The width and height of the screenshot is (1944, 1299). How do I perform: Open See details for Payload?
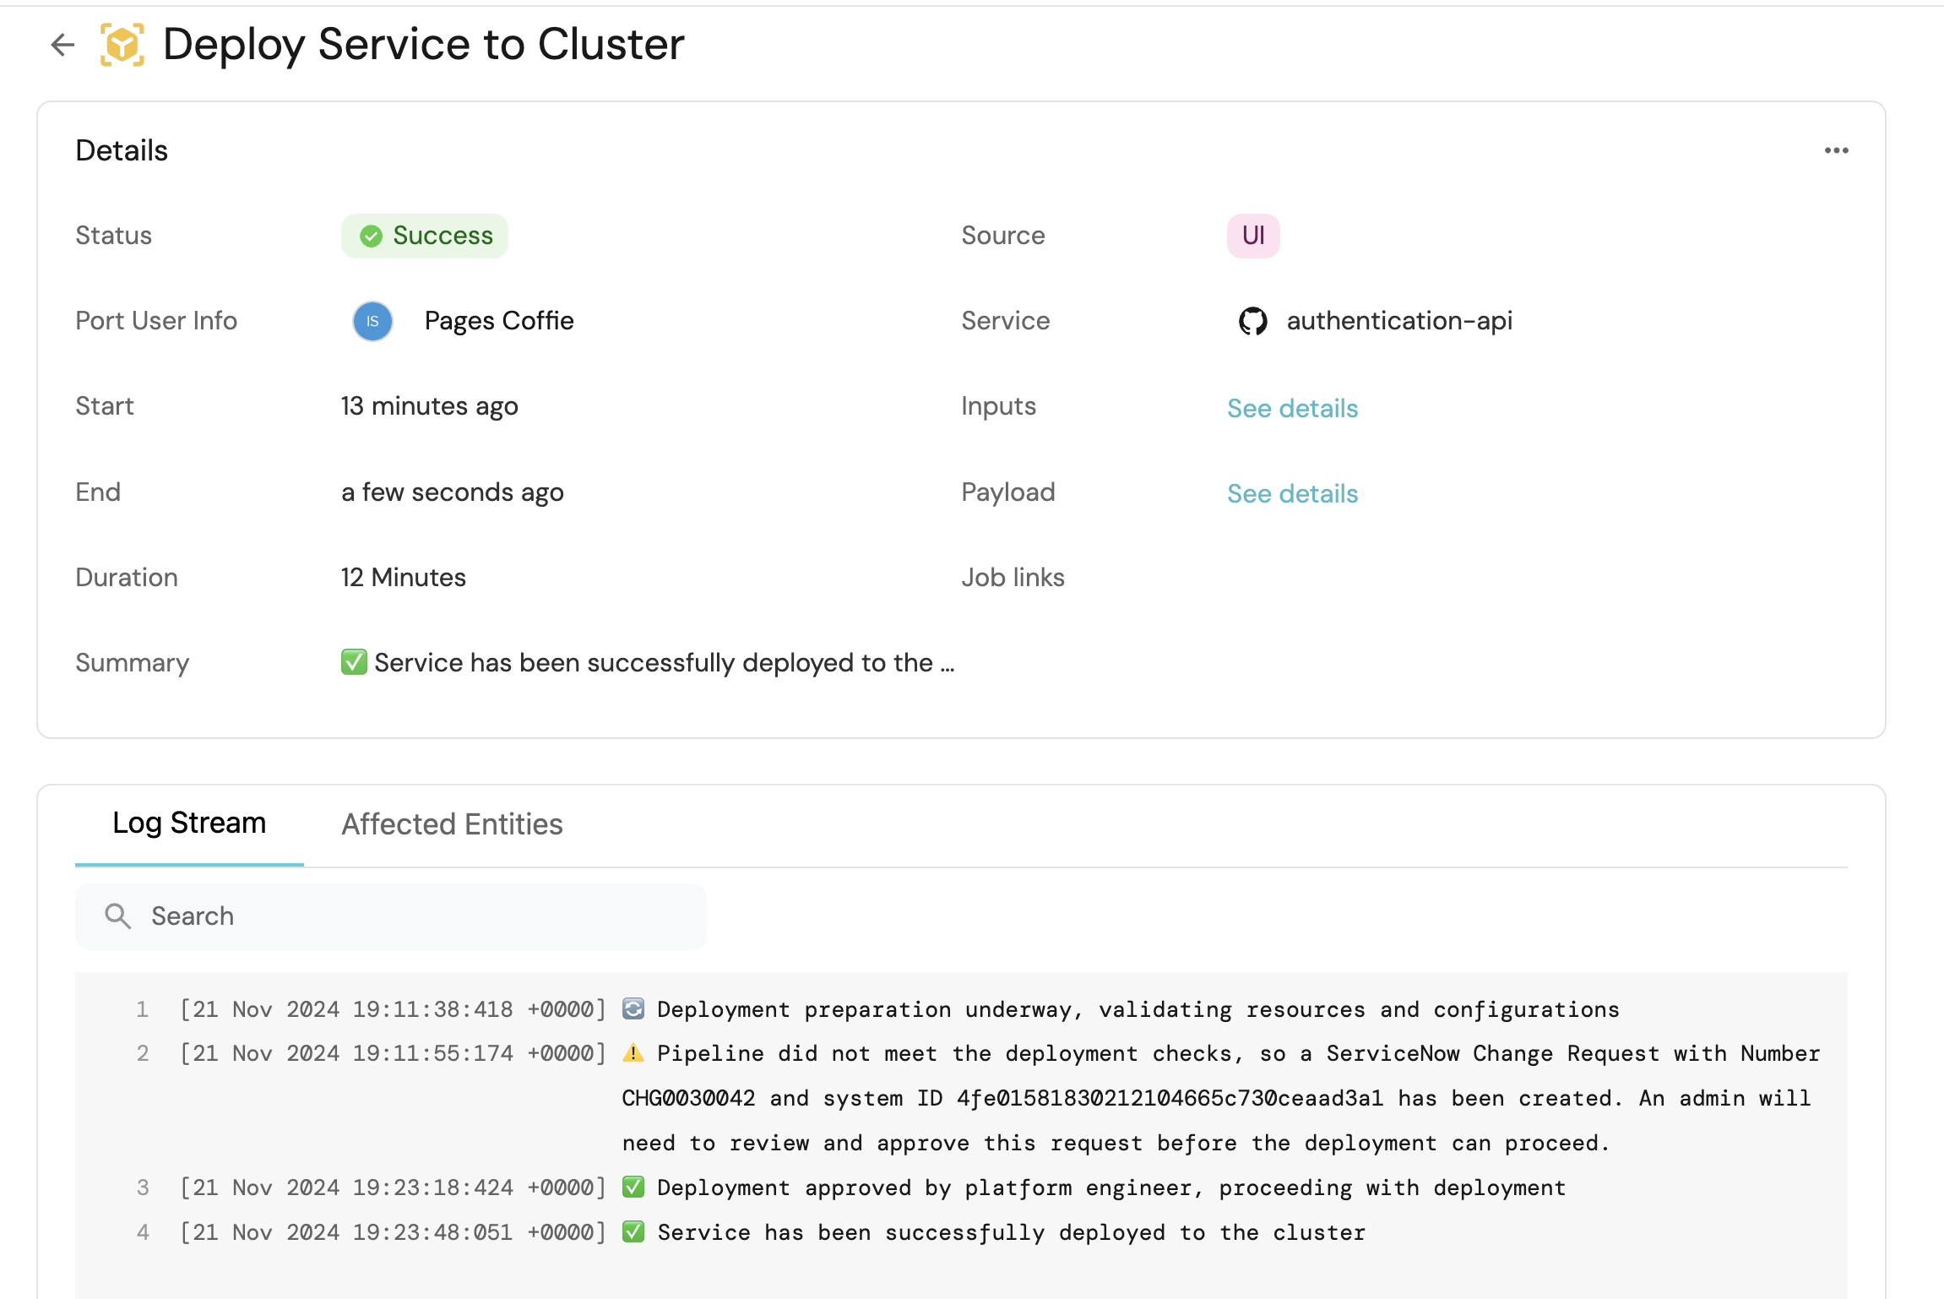(x=1292, y=493)
